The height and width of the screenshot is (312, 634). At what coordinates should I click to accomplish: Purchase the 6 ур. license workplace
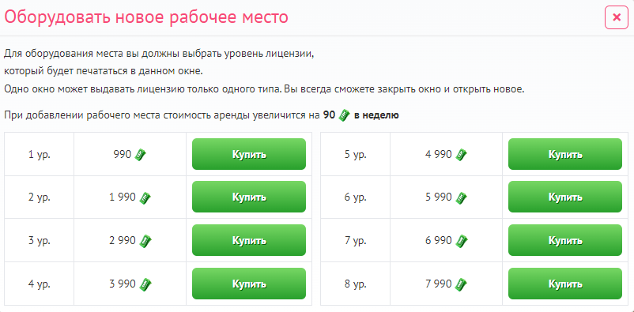[x=565, y=197]
